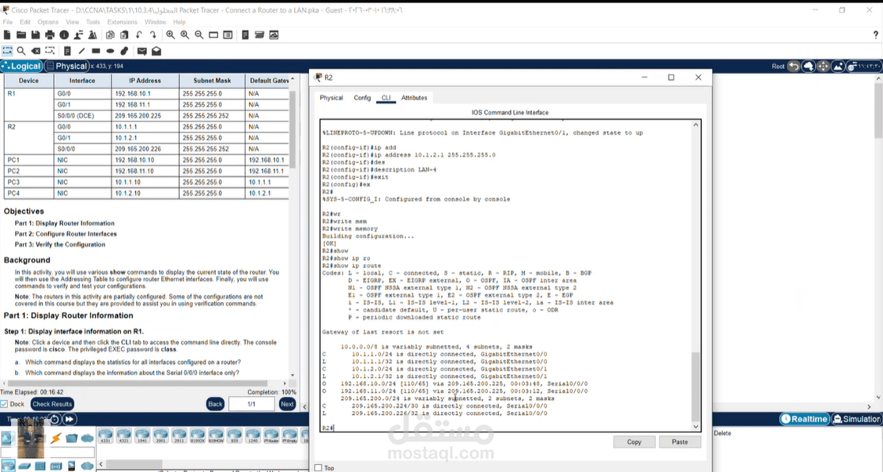Image resolution: width=883 pixels, height=472 pixels.
Task: Click the New file icon
Action: pos(7,35)
